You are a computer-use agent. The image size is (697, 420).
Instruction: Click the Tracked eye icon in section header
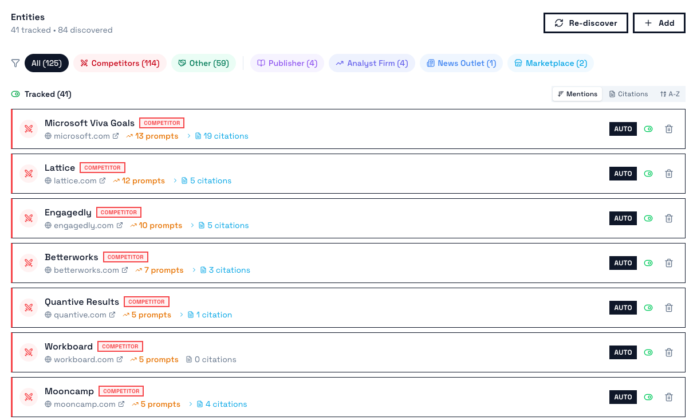coord(14,94)
